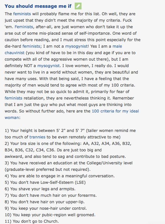Open the trannies link in criterion 1

pyautogui.click(x=37, y=137)
